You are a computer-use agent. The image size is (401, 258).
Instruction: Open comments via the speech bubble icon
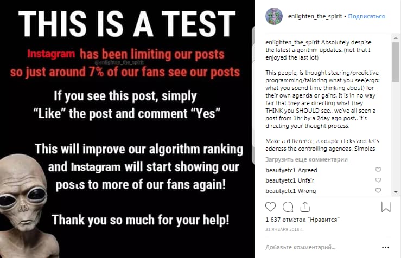coord(288,207)
